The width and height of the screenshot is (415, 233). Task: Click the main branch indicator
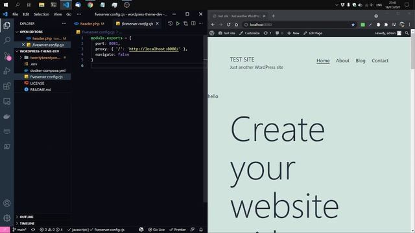click(19, 230)
